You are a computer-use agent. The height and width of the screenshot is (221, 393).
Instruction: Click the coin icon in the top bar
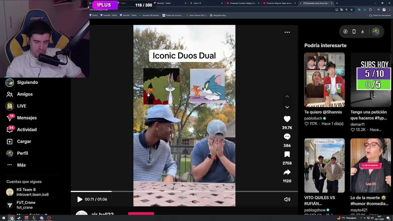tap(345, 32)
